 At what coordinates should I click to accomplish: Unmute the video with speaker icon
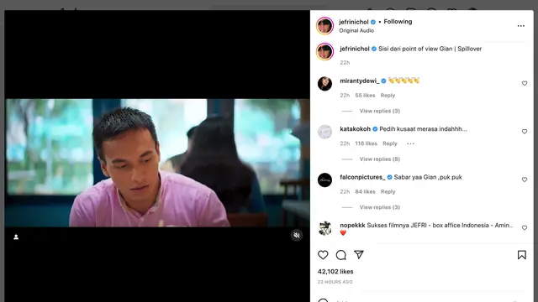click(297, 235)
